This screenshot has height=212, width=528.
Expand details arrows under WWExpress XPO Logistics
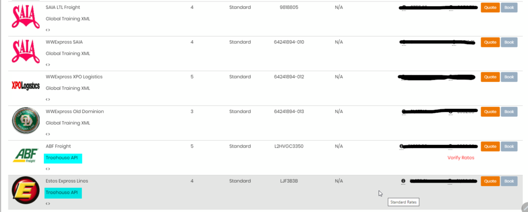[x=48, y=100]
